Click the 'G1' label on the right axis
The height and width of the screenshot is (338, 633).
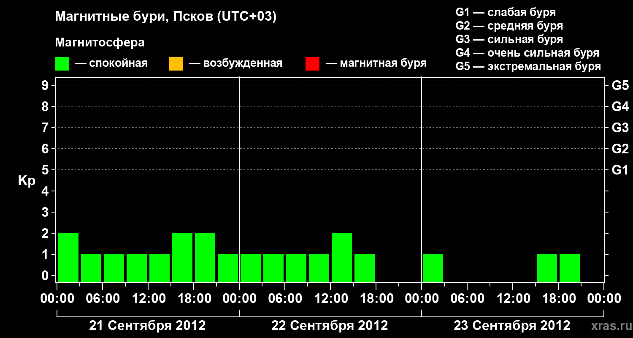620,170
